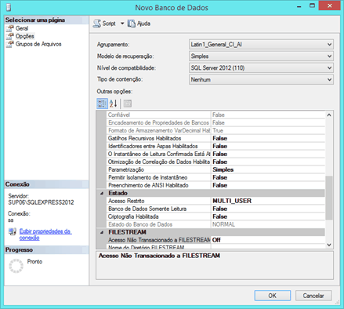Open the Modelo de recuperação dropdown

coord(261,56)
